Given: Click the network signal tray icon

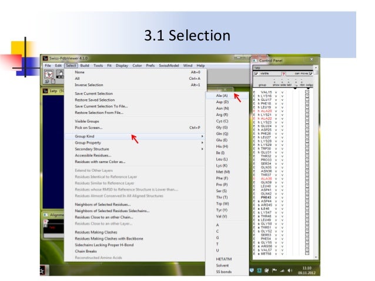Looking at the screenshot, I should (282, 270).
